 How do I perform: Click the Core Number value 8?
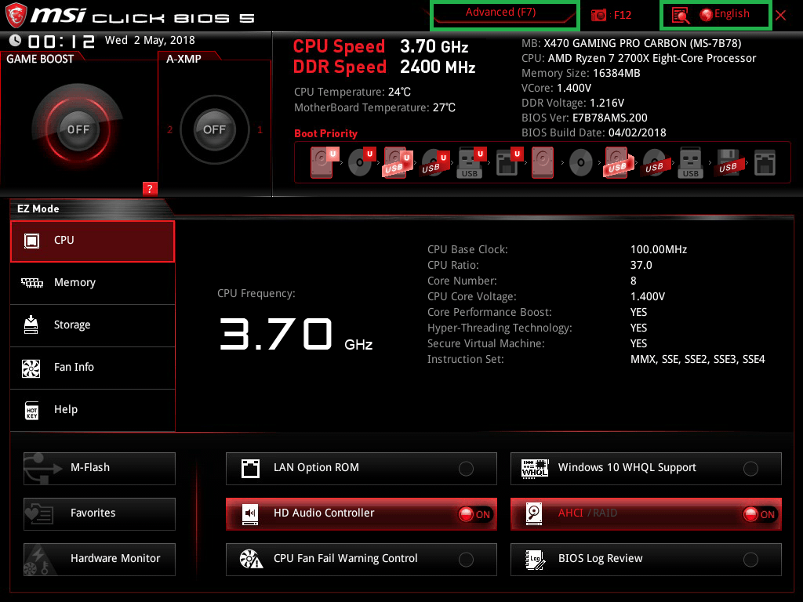pyautogui.click(x=634, y=281)
